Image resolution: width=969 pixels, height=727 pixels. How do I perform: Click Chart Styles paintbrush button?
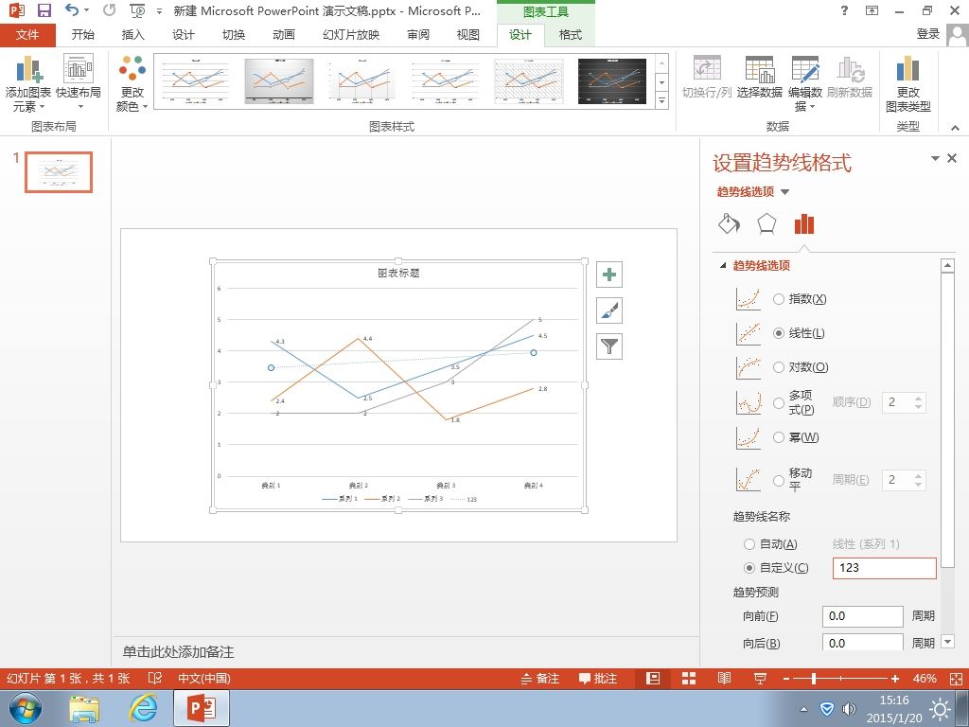coord(609,310)
